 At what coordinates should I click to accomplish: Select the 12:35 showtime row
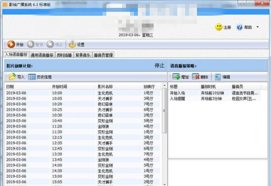point(83,143)
